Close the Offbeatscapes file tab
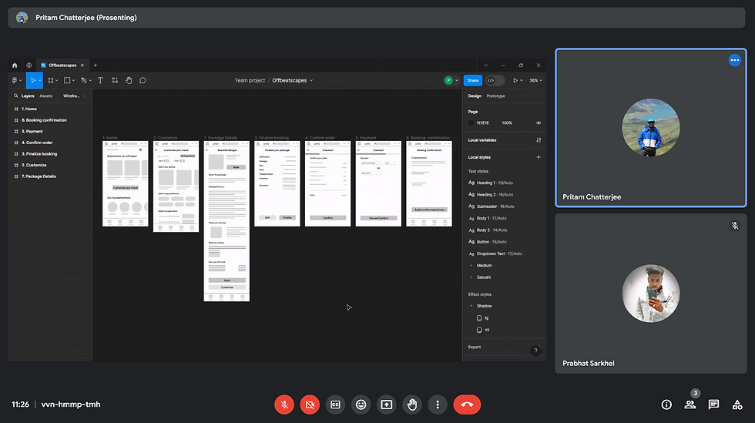The height and width of the screenshot is (423, 755). point(82,65)
